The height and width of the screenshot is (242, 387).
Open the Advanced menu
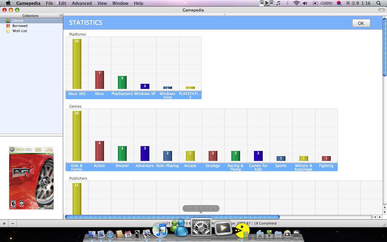pos(82,3)
